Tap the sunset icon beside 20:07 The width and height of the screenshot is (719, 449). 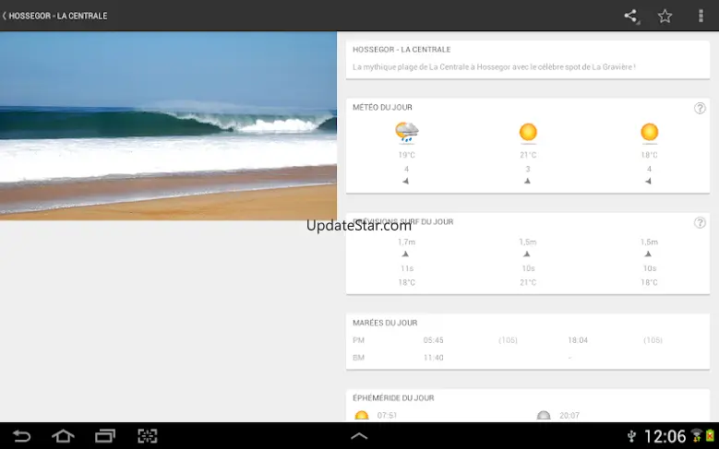(x=544, y=416)
